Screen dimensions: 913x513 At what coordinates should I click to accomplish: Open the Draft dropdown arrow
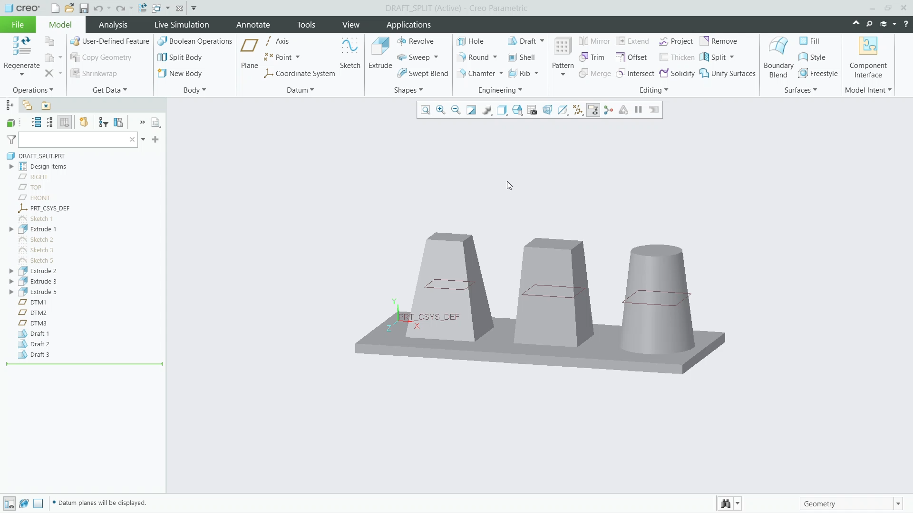542,41
